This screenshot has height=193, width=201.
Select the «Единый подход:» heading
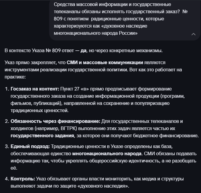[x=30, y=147]
